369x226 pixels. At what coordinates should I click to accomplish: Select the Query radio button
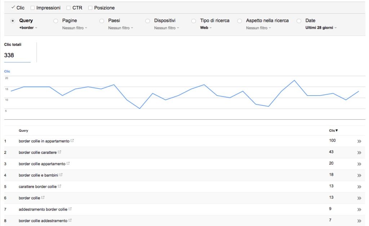pos(13,21)
